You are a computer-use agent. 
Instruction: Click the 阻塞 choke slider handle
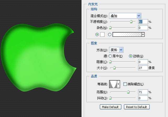coord(110,62)
